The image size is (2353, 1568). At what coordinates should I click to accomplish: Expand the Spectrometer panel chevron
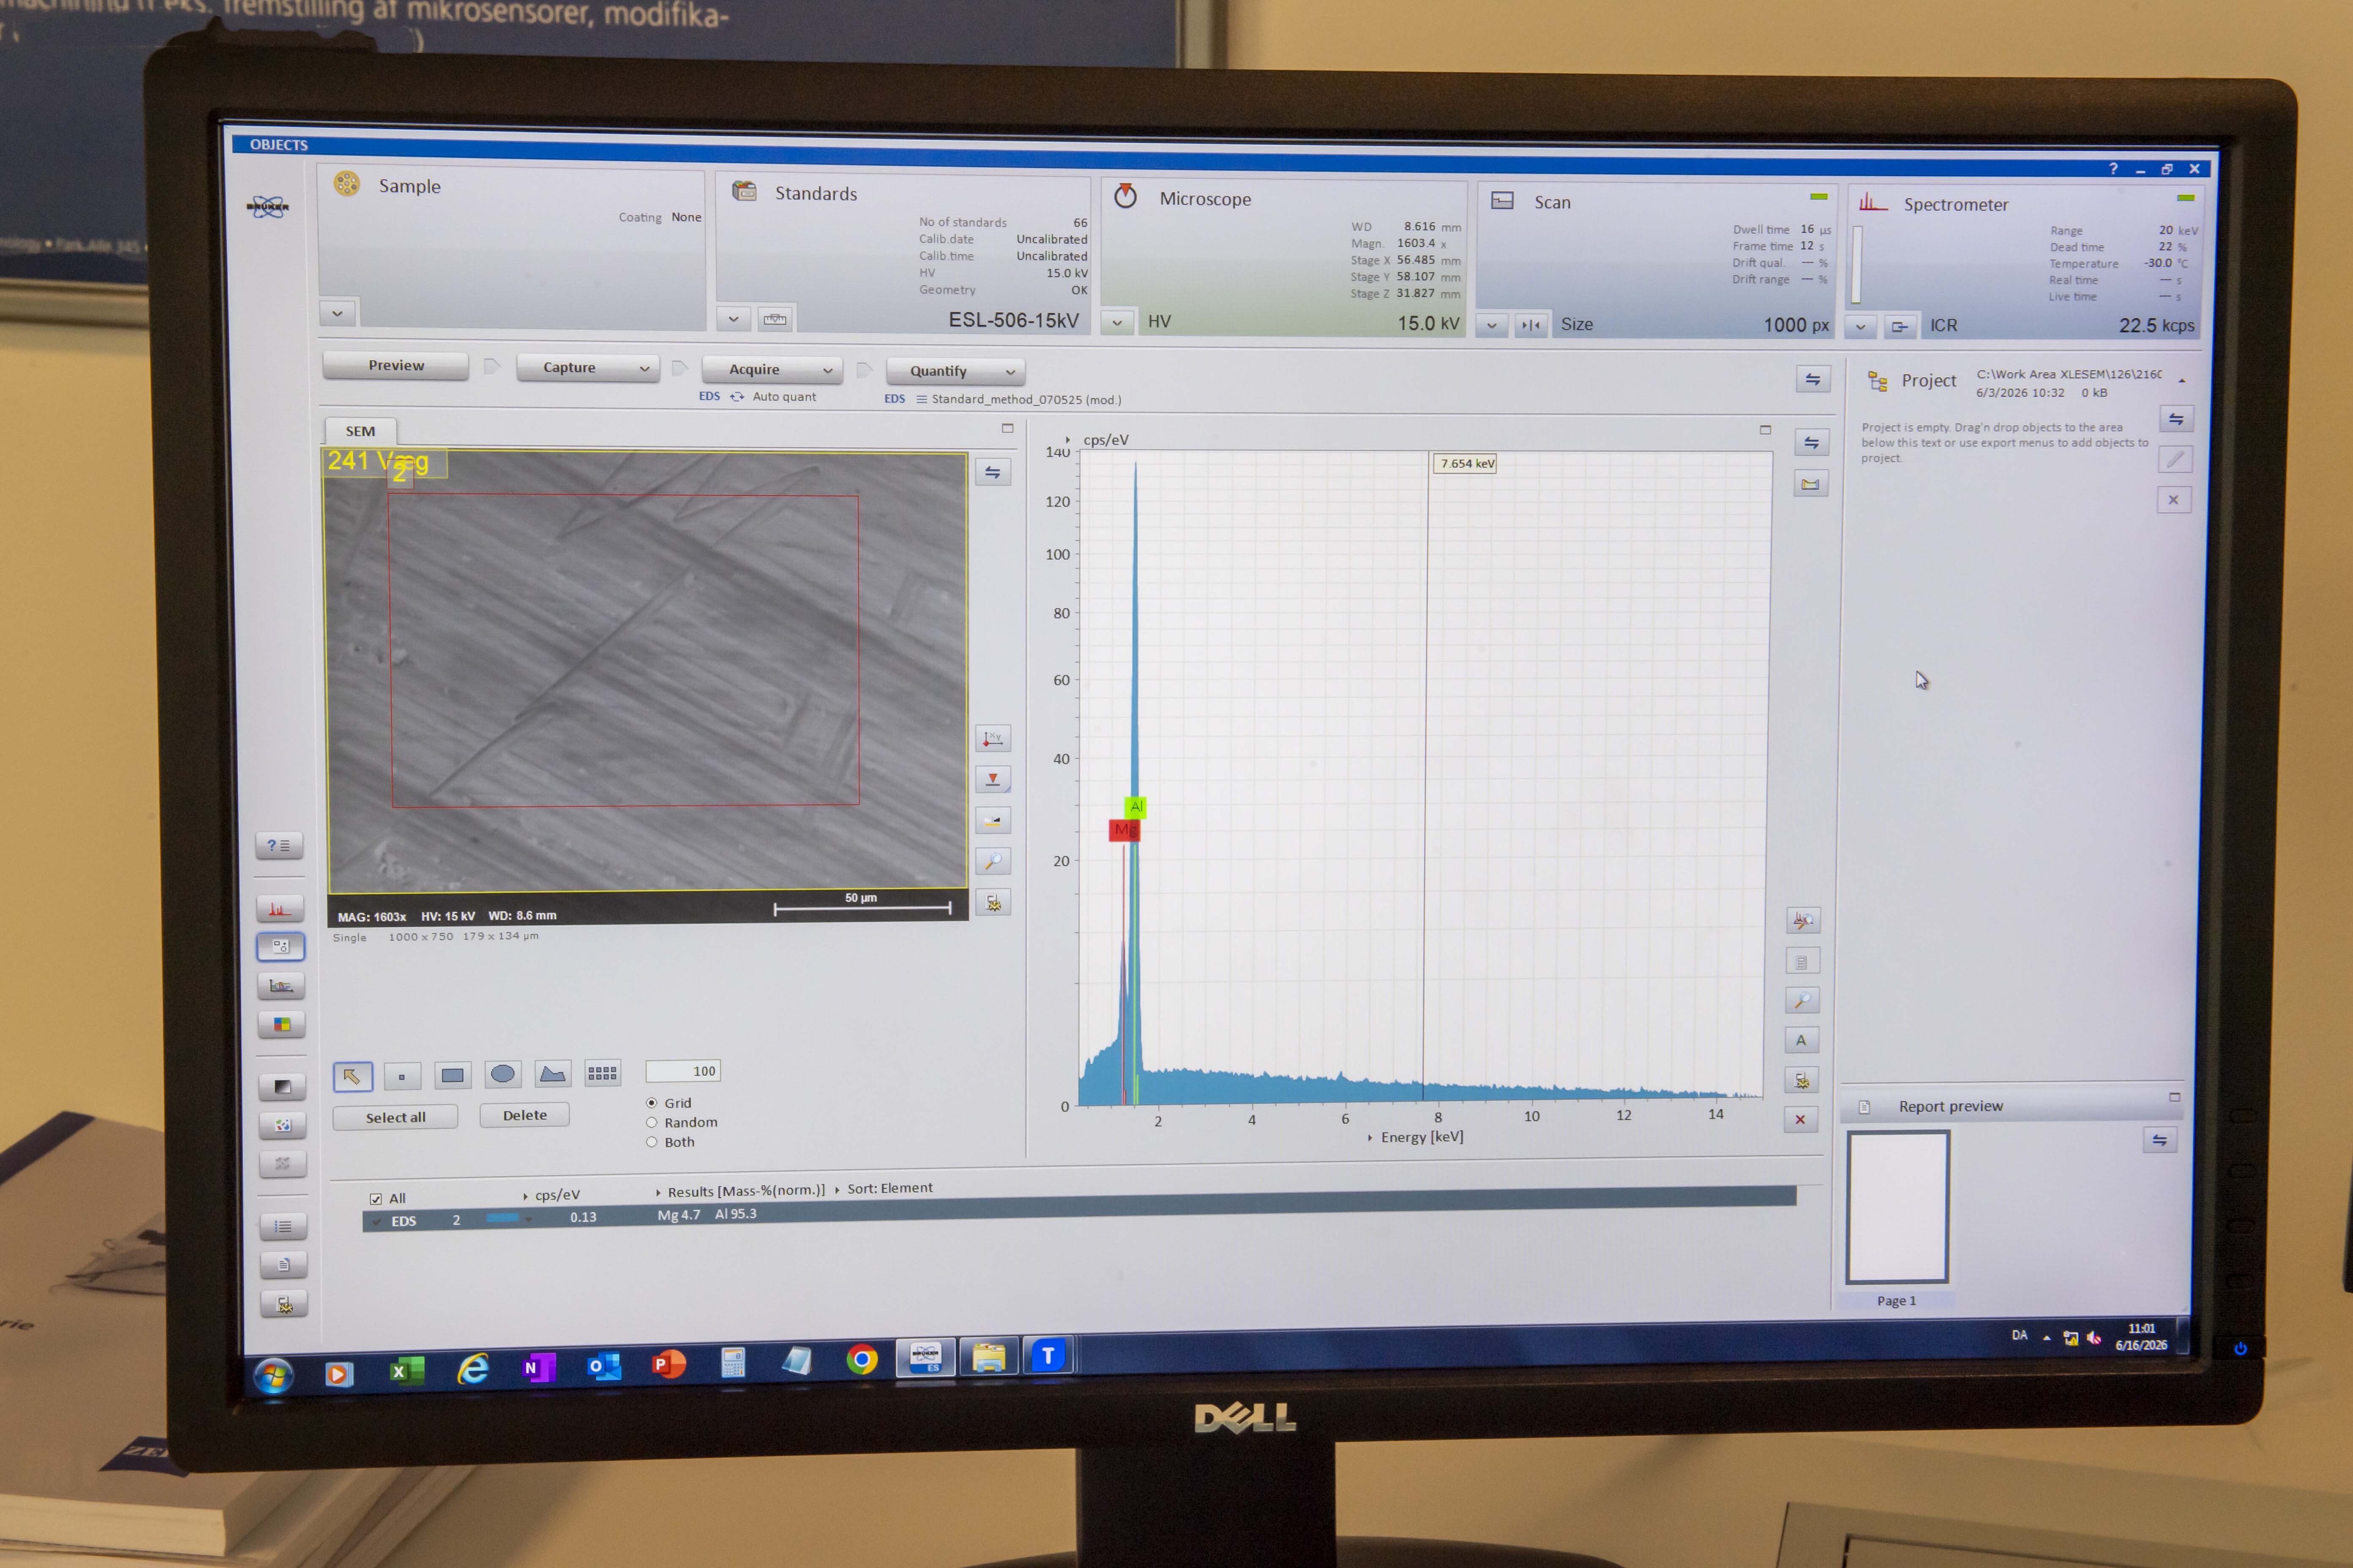coord(1860,326)
